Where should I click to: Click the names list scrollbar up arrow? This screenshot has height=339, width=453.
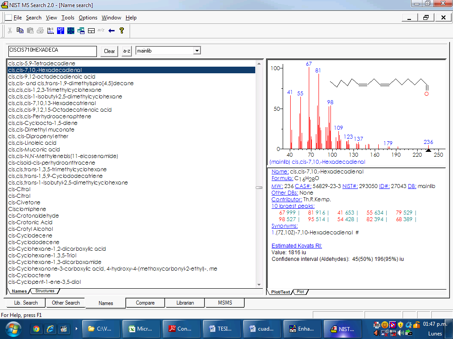pyautogui.click(x=259, y=64)
